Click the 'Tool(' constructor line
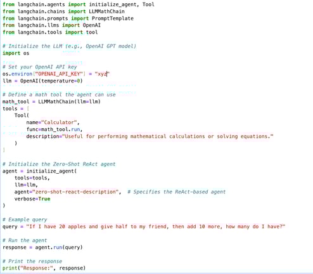 [22, 115]
